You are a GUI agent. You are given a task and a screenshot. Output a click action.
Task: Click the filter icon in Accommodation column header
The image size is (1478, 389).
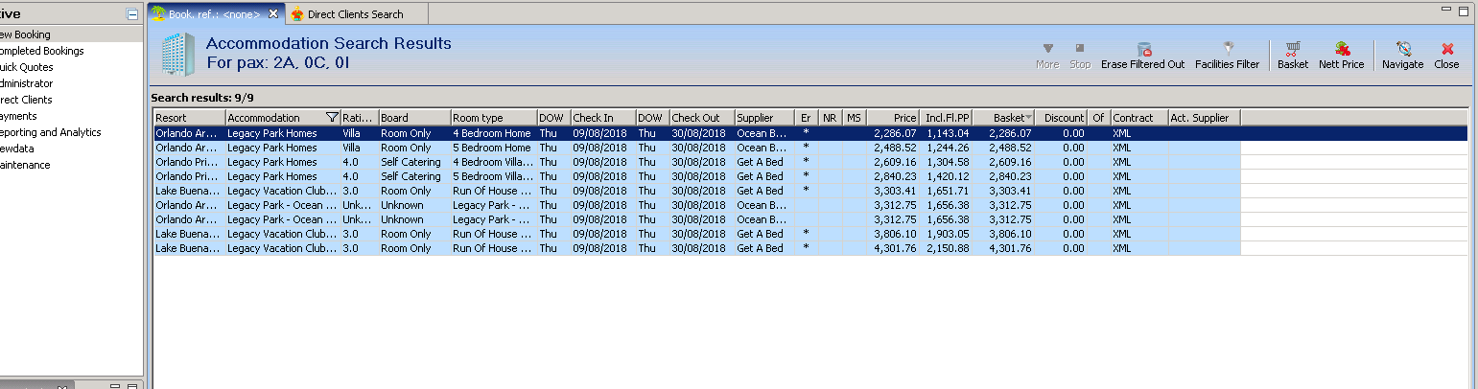coord(332,118)
